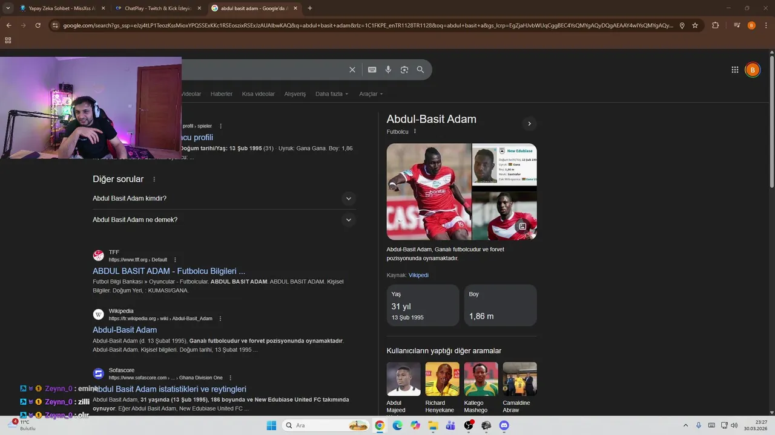Viewport: 775px width, 435px height.
Task: Click the '31 yıl' age card
Action: coord(423,305)
